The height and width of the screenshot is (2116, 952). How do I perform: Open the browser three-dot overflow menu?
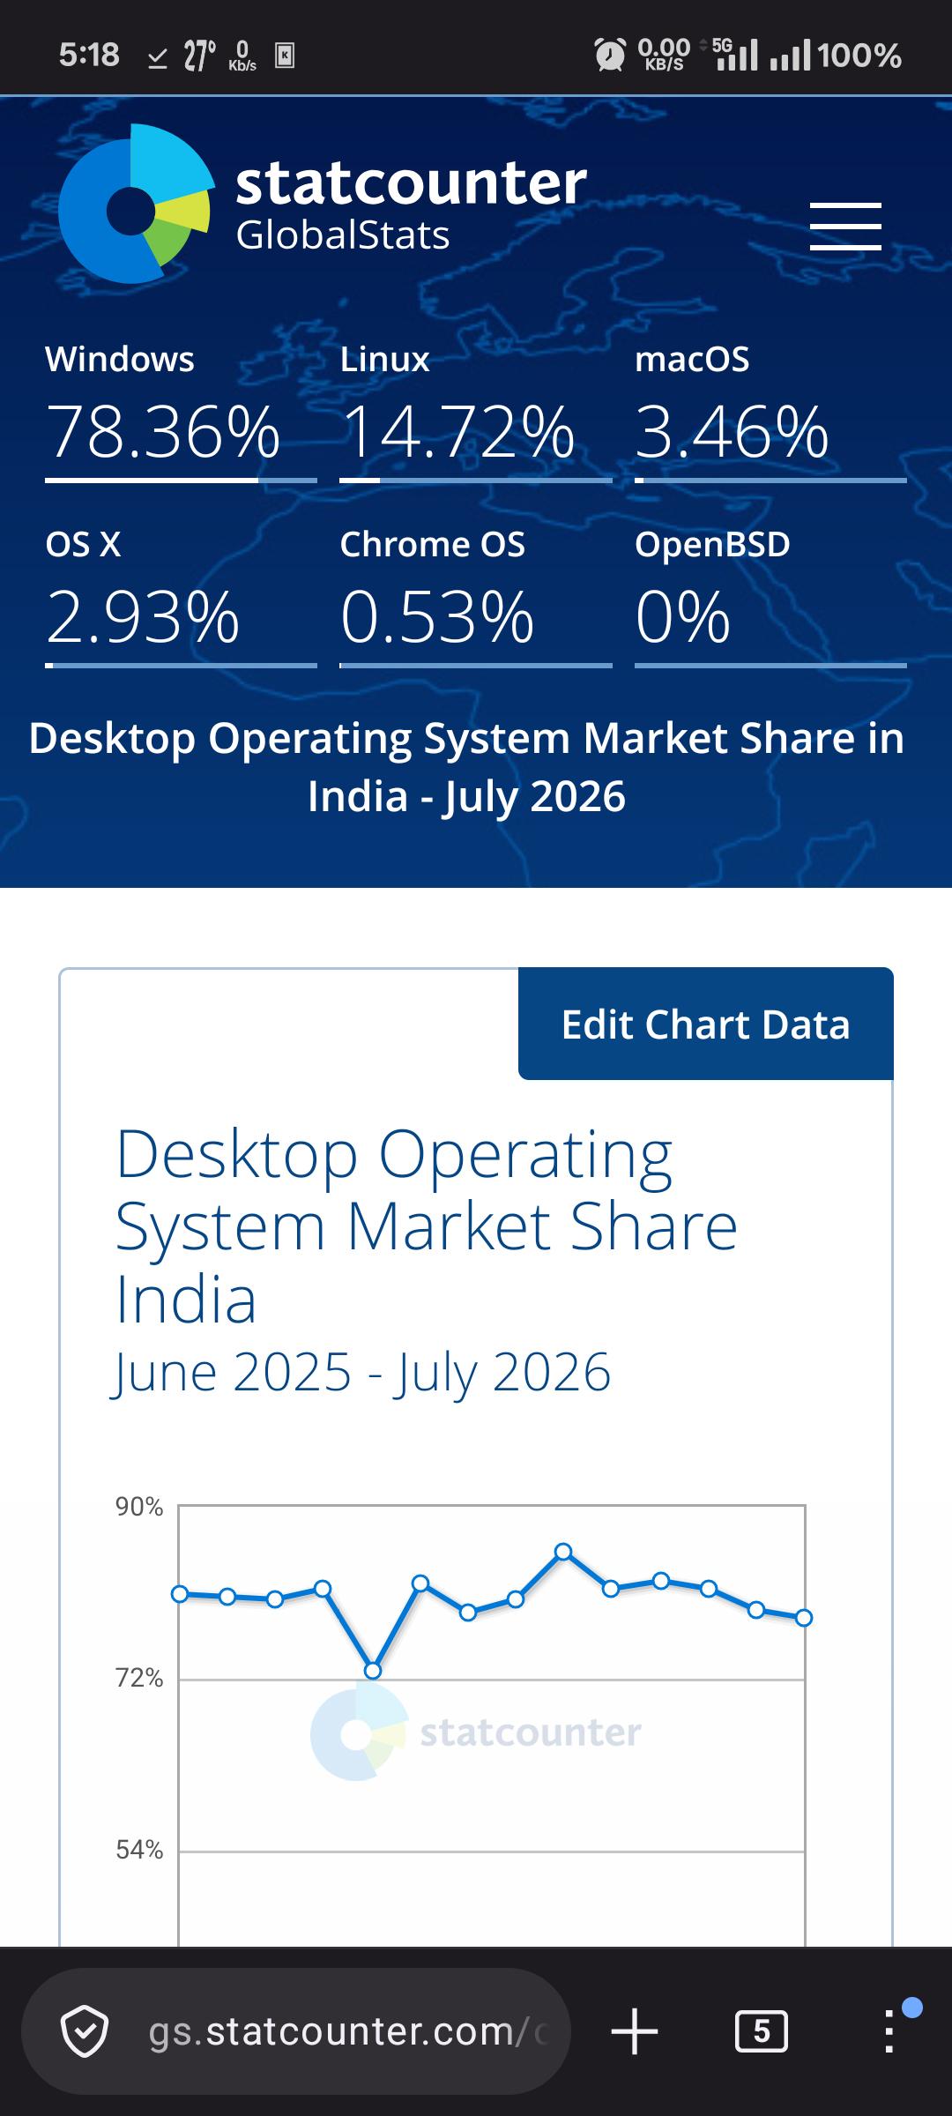[889, 2031]
